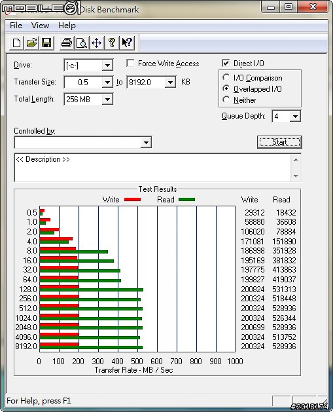Image resolution: width=333 pixels, height=412 pixels.
Task: Open the File menu
Action: [x=16, y=26]
